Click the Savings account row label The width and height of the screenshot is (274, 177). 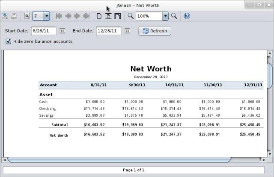click(46, 115)
